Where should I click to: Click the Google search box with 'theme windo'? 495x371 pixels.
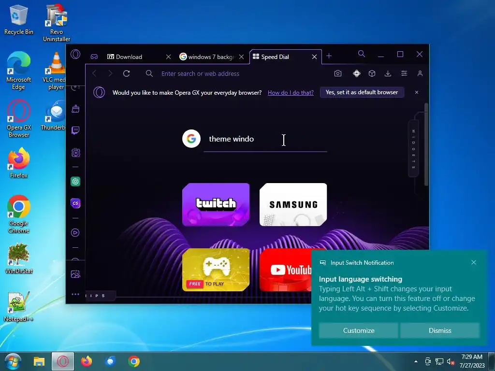pos(265,139)
